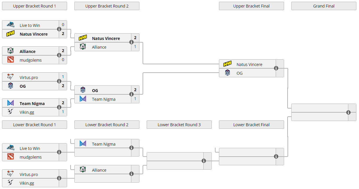This screenshot has width=359, height=189.
Task: Show info for Lower Bracket Virtus.pro vs Vikin.gg
Action: coord(59,178)
